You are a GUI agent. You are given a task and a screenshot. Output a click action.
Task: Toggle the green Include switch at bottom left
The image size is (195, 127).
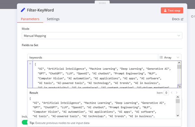[x=25, y=122]
